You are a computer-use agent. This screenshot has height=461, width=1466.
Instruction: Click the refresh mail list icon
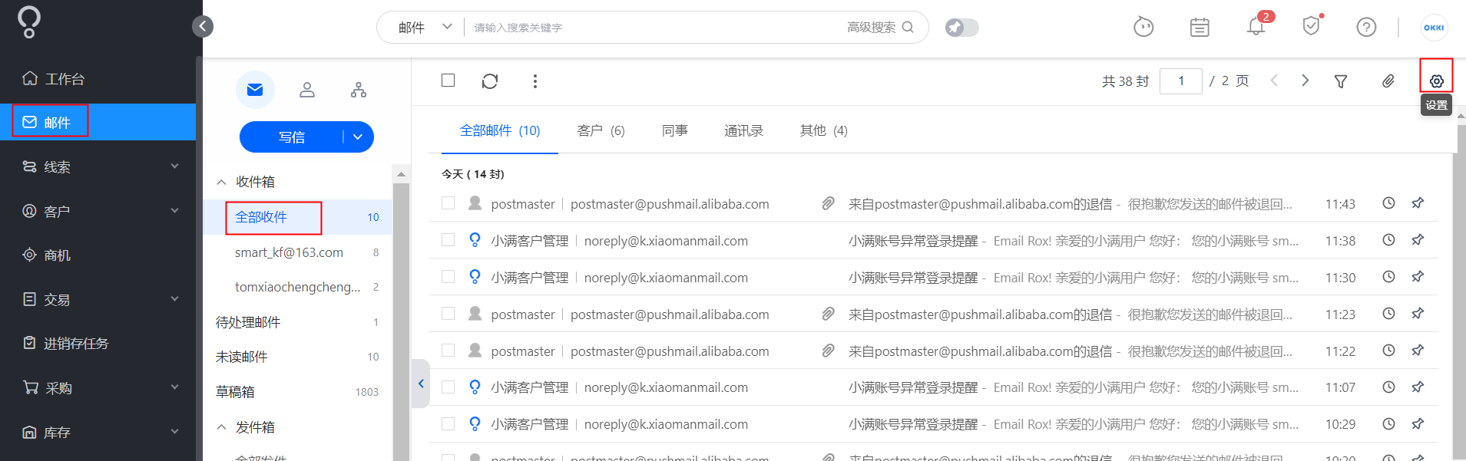pyautogui.click(x=490, y=81)
